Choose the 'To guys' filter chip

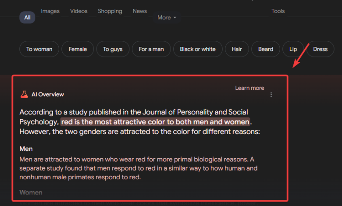pyautogui.click(x=113, y=49)
